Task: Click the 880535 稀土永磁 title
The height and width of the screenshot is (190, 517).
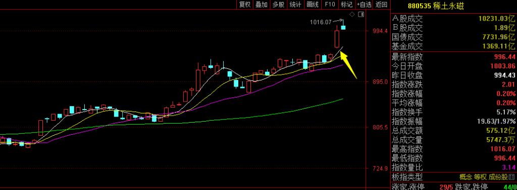Action: coord(436,6)
